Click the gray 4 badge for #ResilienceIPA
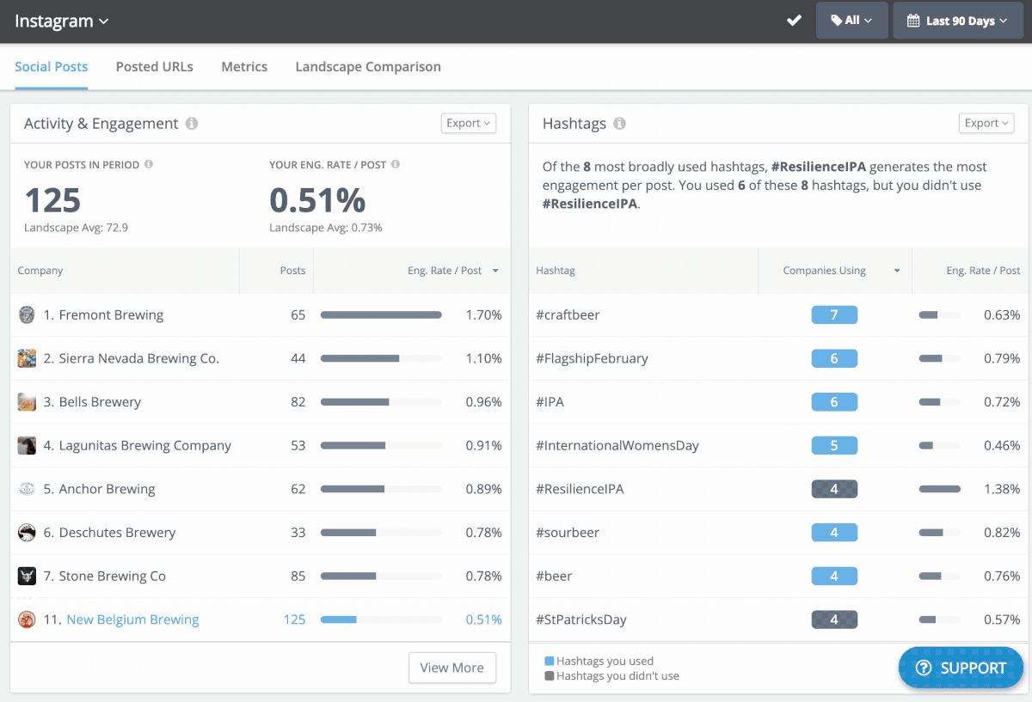 [834, 489]
